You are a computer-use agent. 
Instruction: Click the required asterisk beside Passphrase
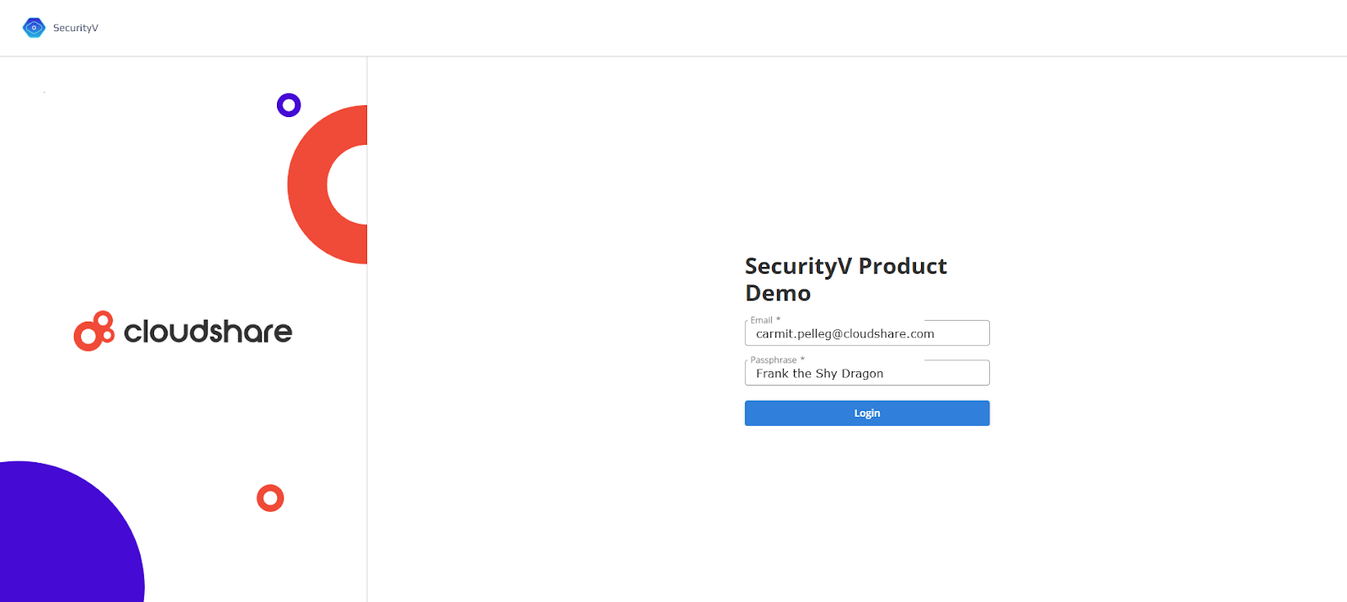click(802, 360)
